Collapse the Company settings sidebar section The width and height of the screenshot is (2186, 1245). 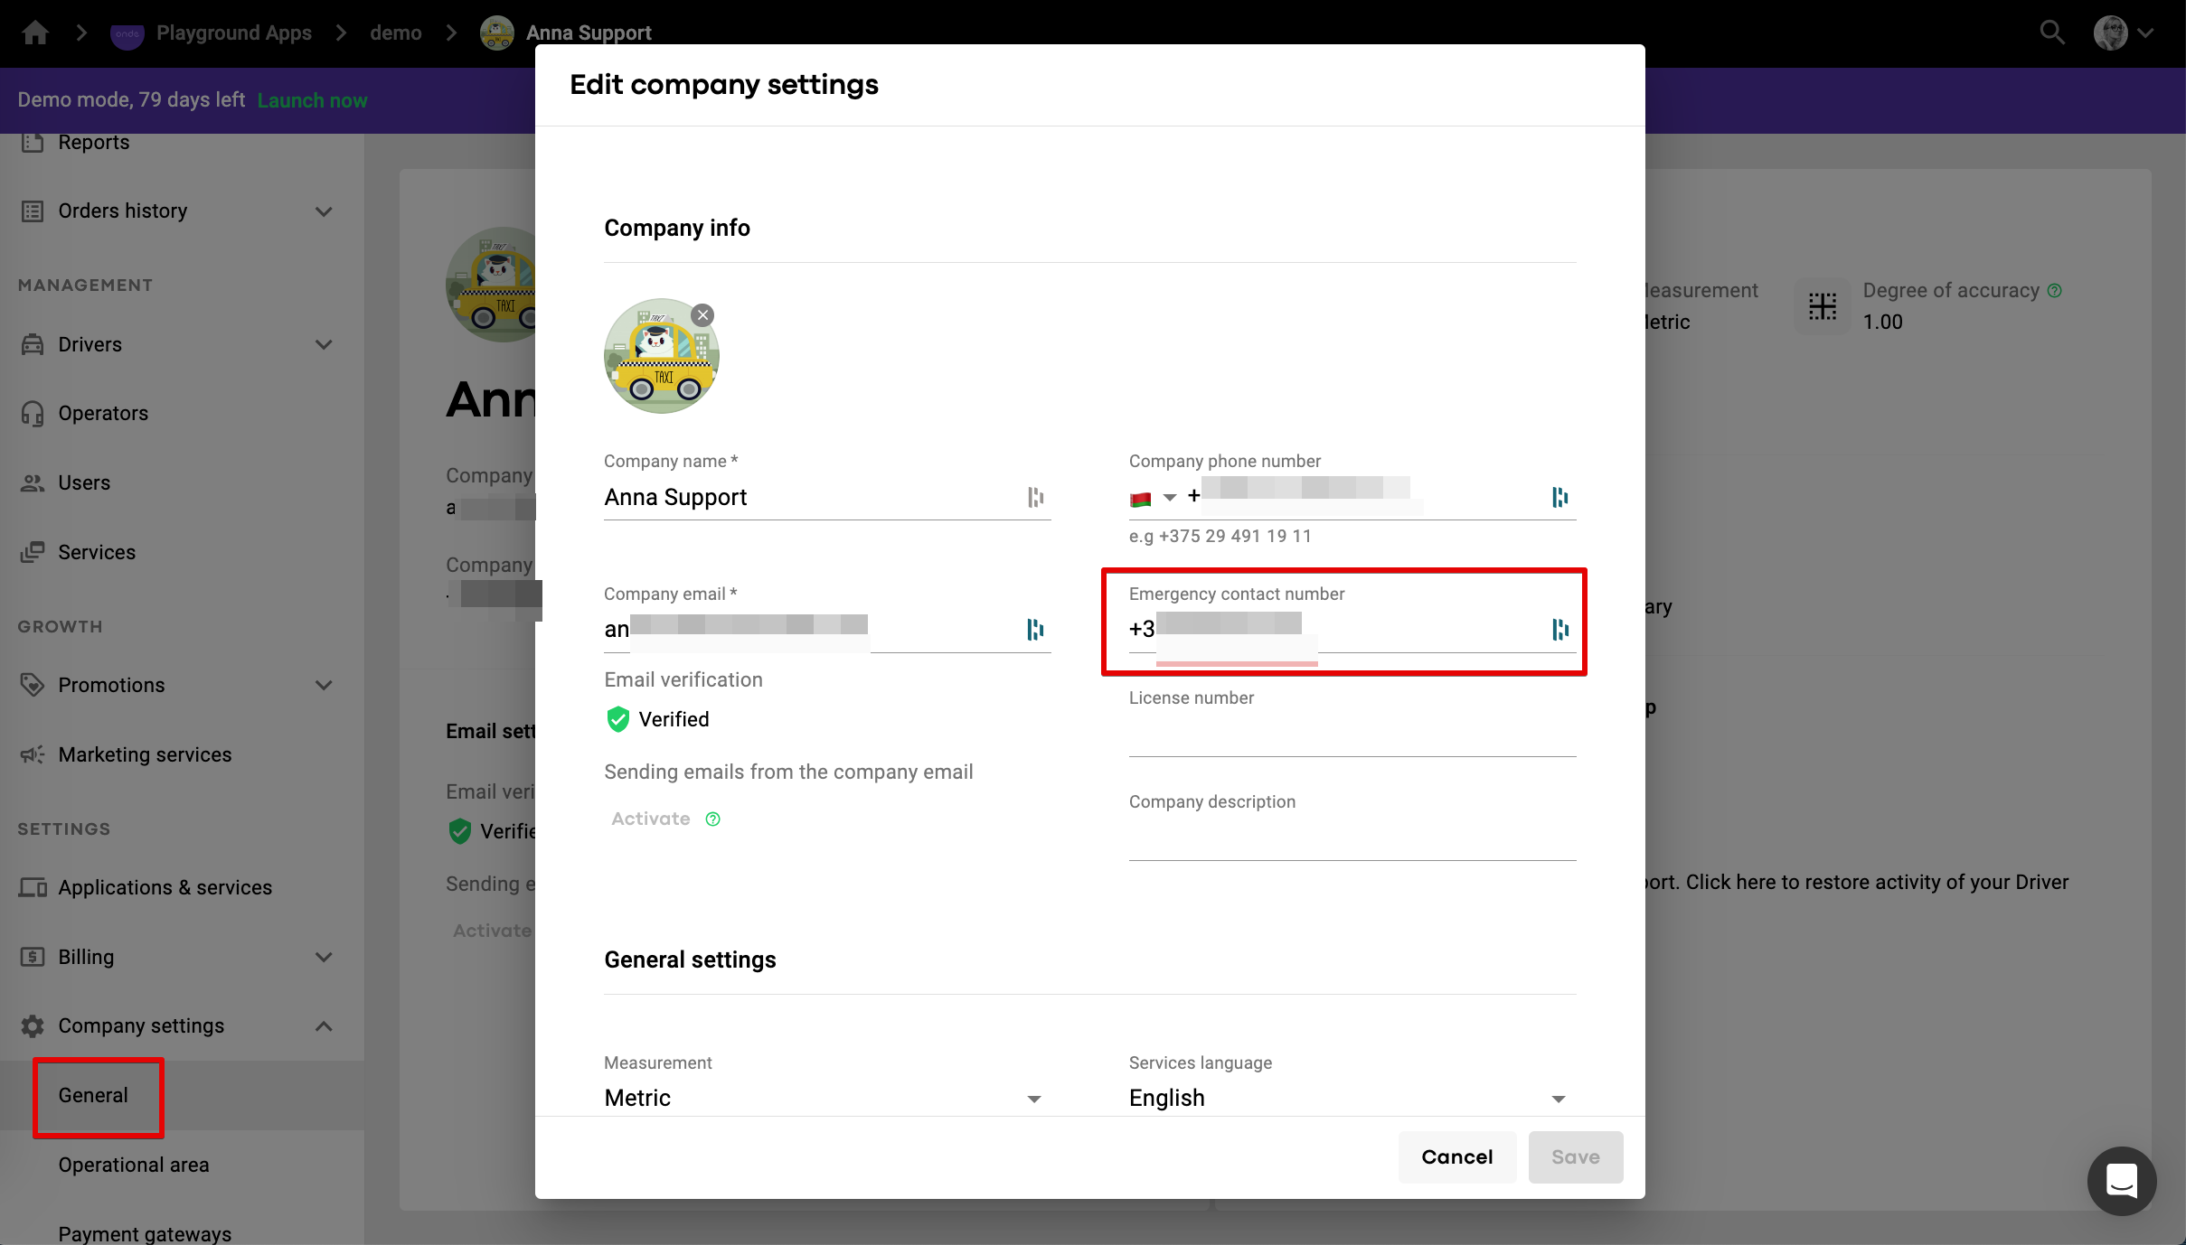point(324,1026)
